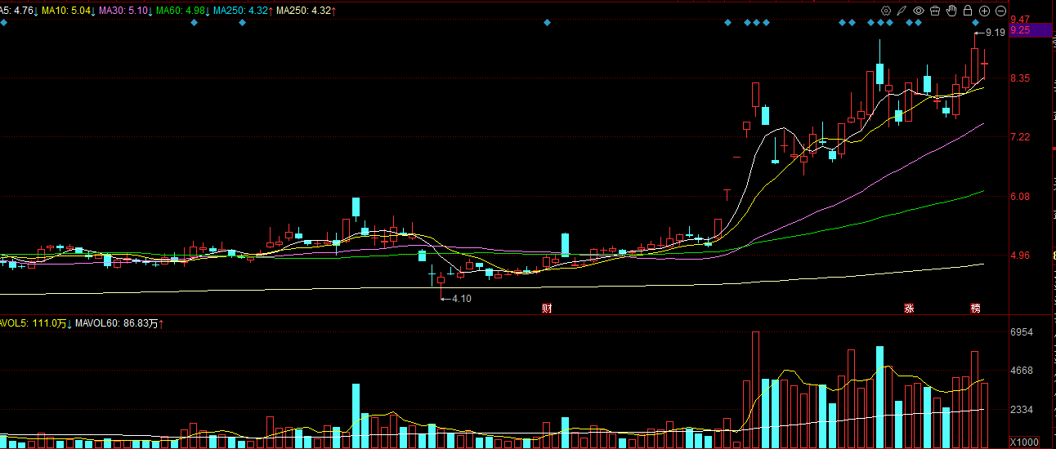Screen dimensions: 1056x449
Task: Click the 6.08 price axis value
Action: [1020, 197]
